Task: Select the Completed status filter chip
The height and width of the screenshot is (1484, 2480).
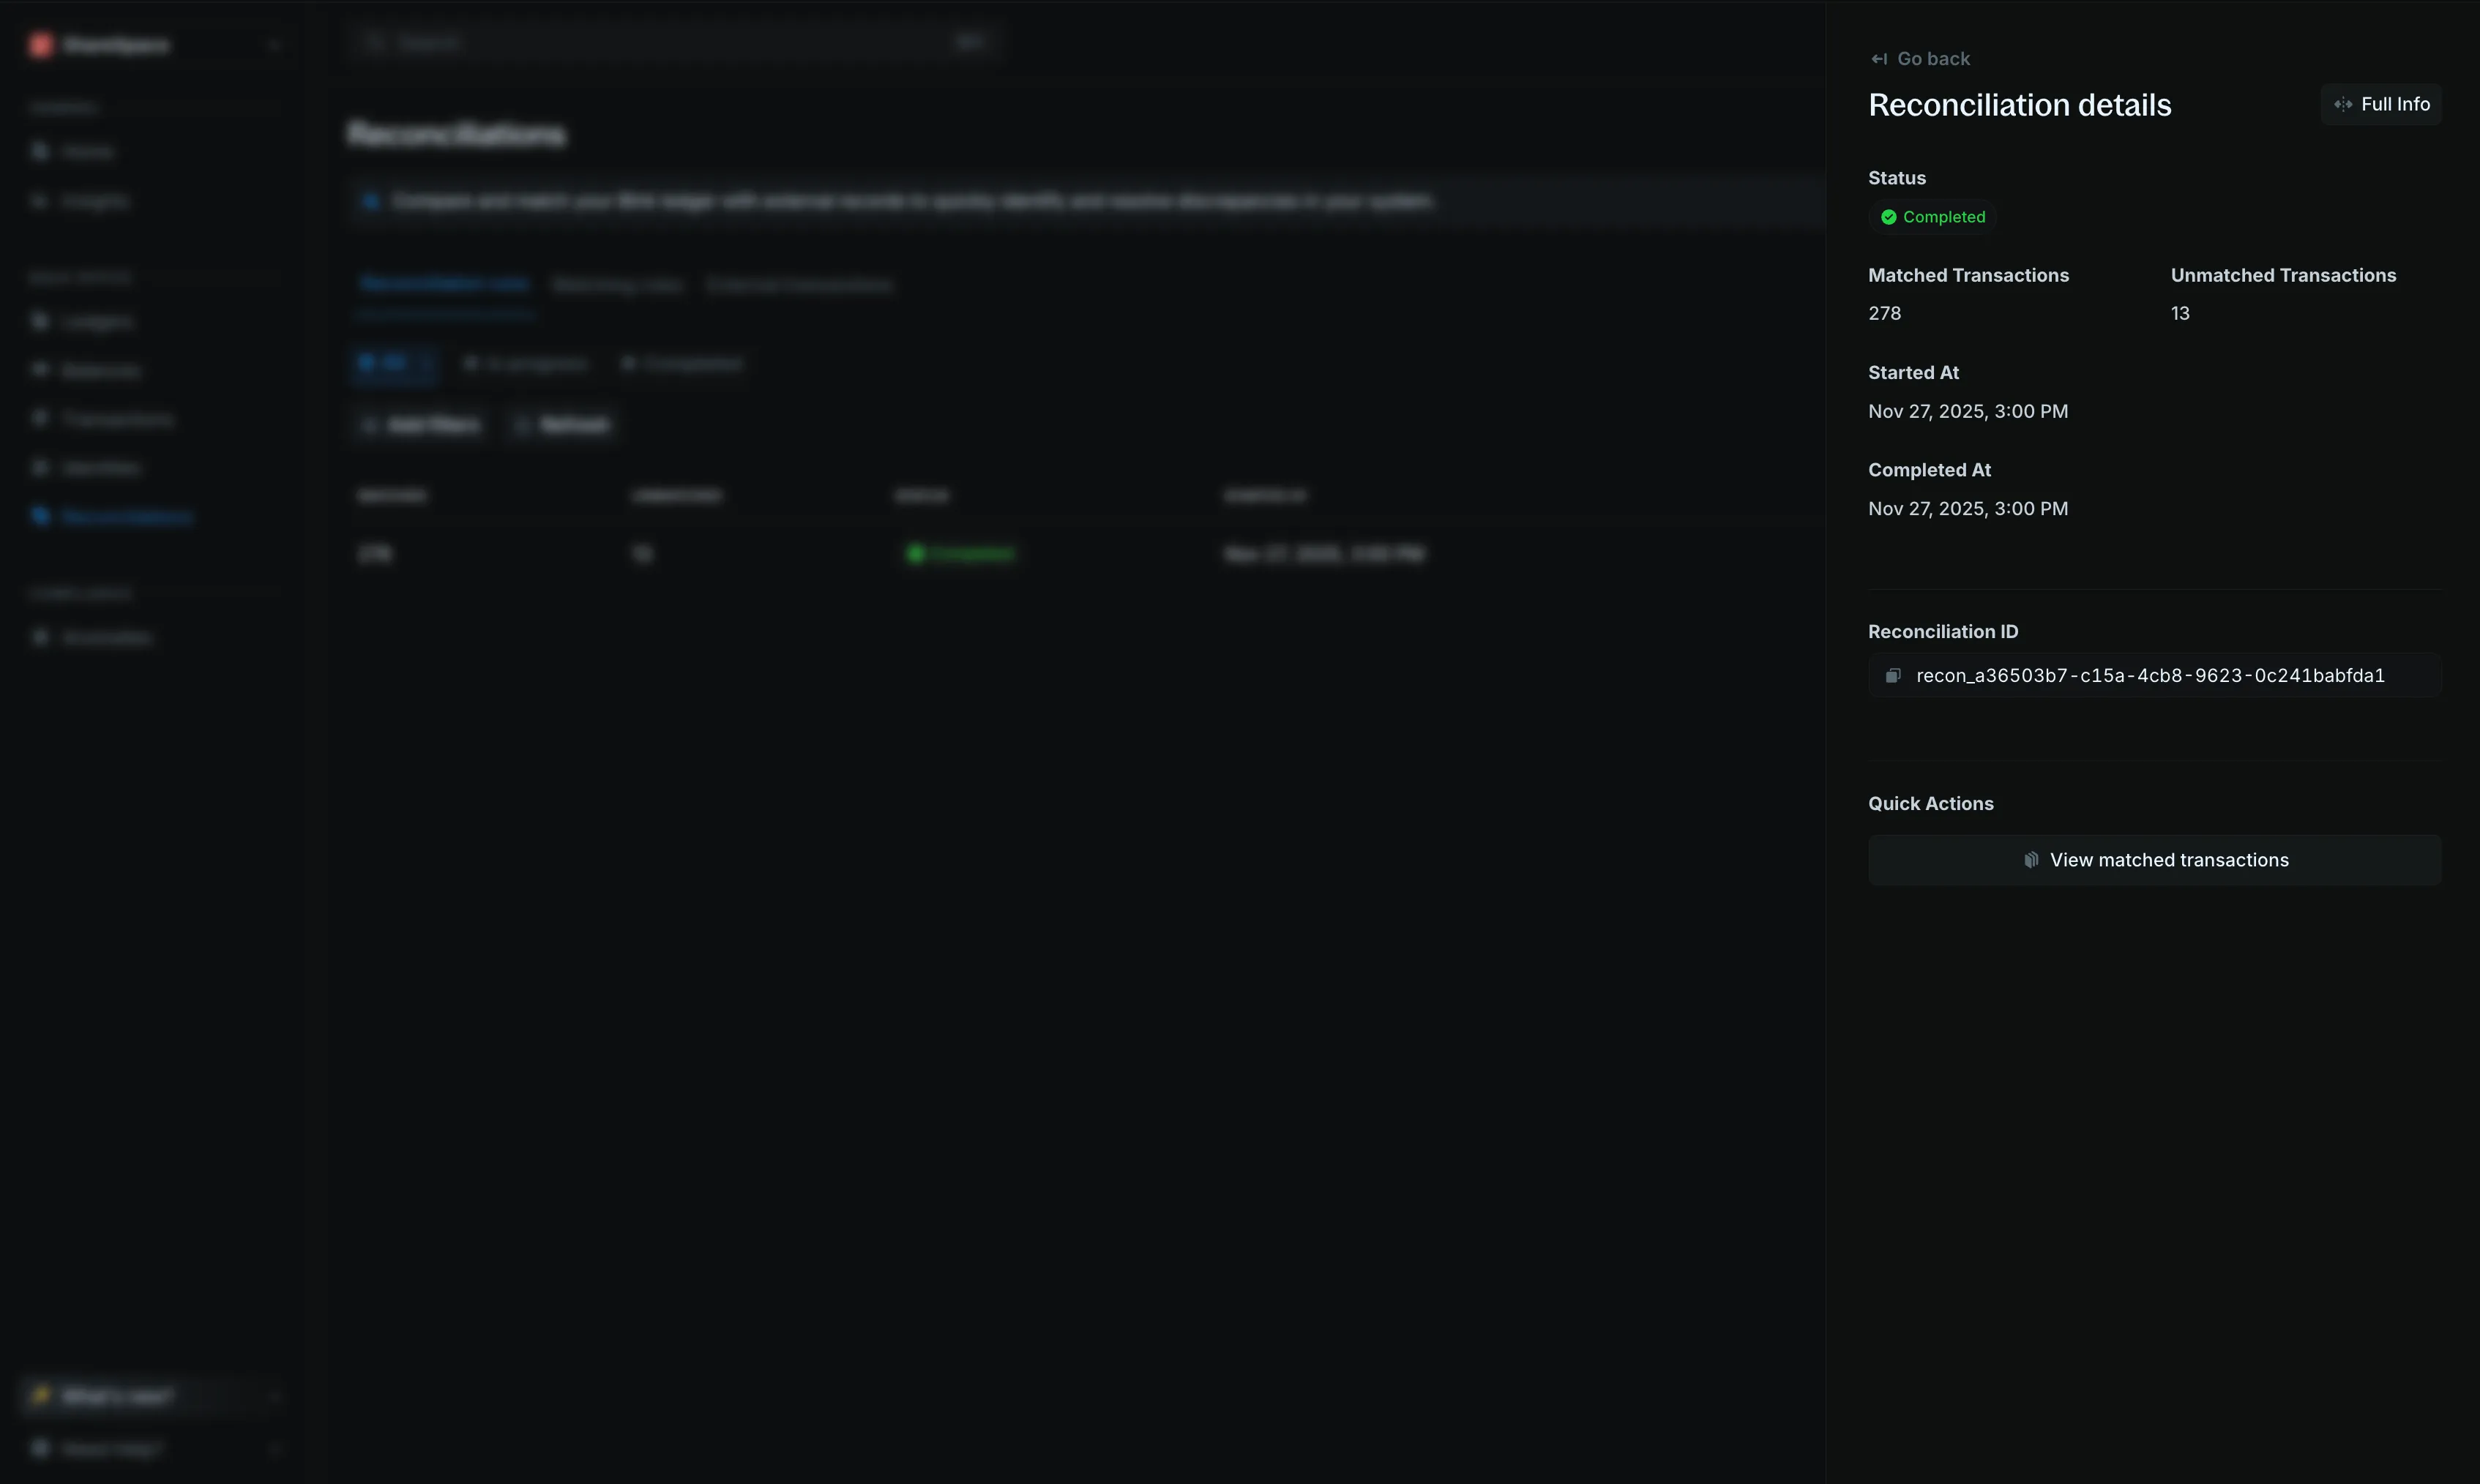Action: click(x=683, y=363)
